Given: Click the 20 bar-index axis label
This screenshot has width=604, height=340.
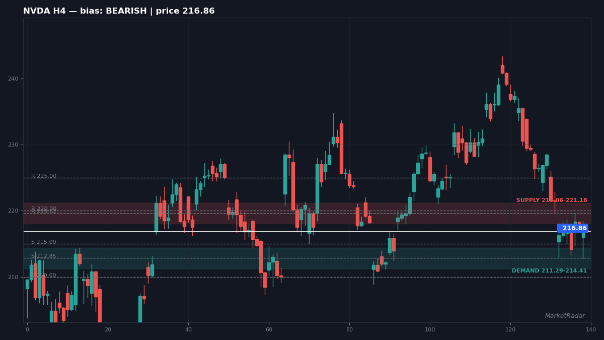Looking at the screenshot, I should point(108,330).
